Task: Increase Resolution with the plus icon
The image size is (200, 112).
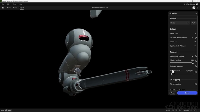Action: 195,110
